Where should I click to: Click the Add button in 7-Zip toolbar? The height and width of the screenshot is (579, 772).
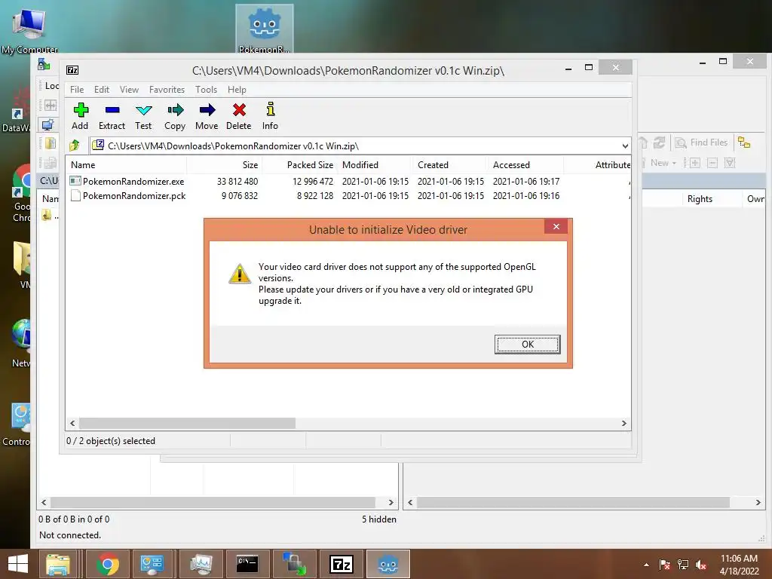[80, 116]
